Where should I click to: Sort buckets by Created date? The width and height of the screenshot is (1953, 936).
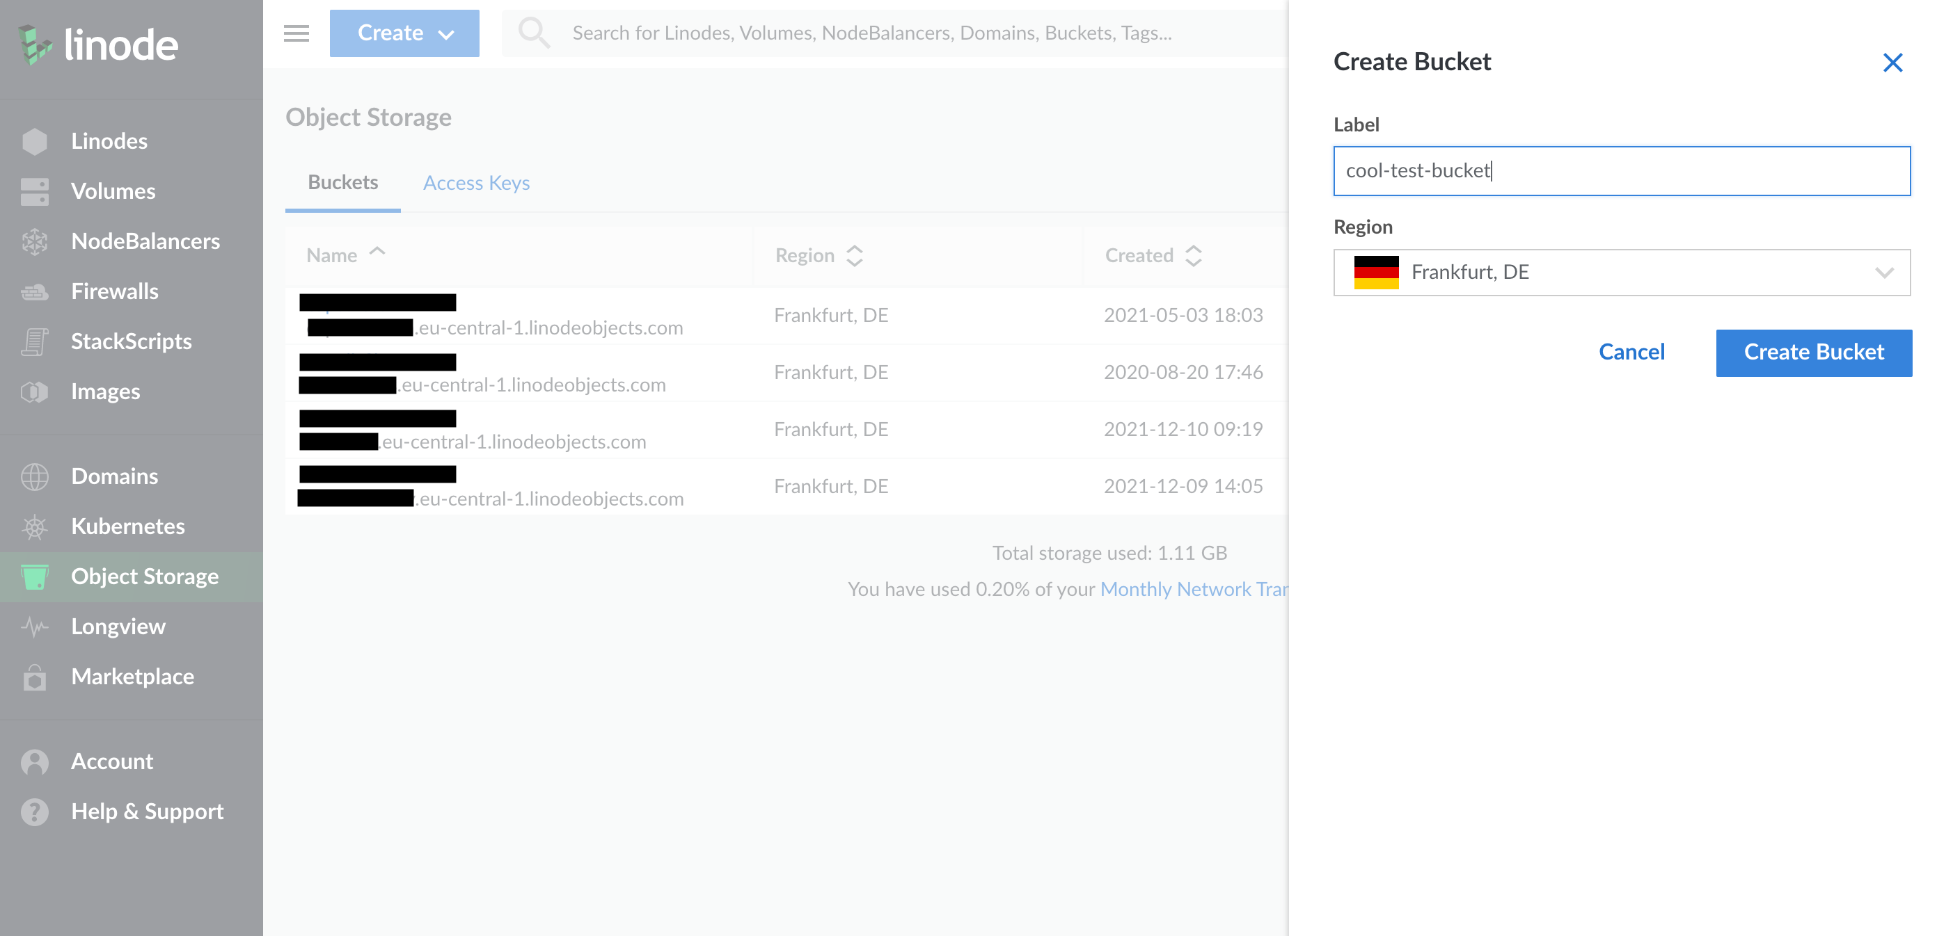1153,255
